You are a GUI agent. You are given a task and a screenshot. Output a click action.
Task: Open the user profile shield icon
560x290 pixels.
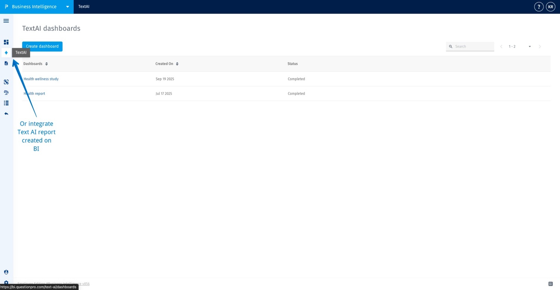click(x=6, y=272)
